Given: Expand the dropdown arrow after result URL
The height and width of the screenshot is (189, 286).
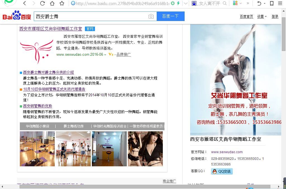Looking at the screenshot, I should click(x=105, y=55).
